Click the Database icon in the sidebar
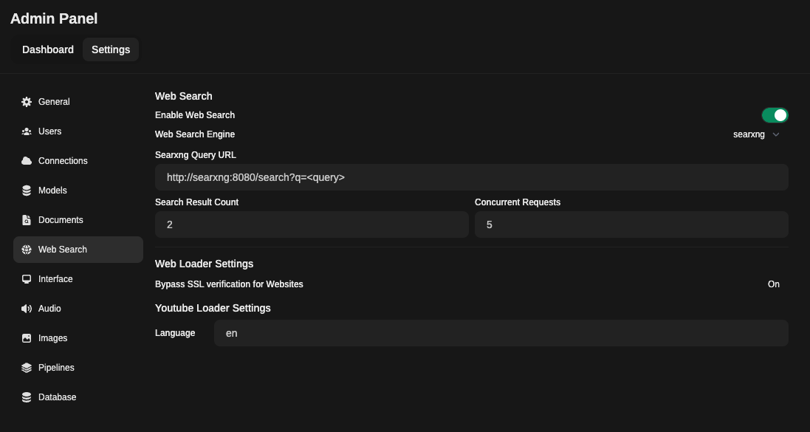Image resolution: width=810 pixels, height=432 pixels. tap(27, 397)
